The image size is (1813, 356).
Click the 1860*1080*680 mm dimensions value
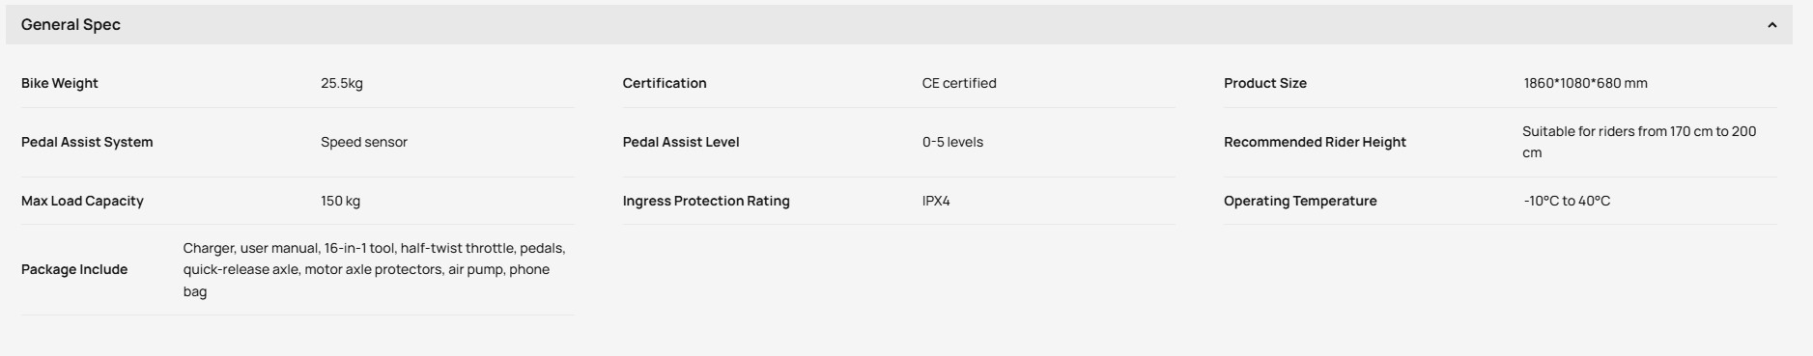[x=1585, y=83]
